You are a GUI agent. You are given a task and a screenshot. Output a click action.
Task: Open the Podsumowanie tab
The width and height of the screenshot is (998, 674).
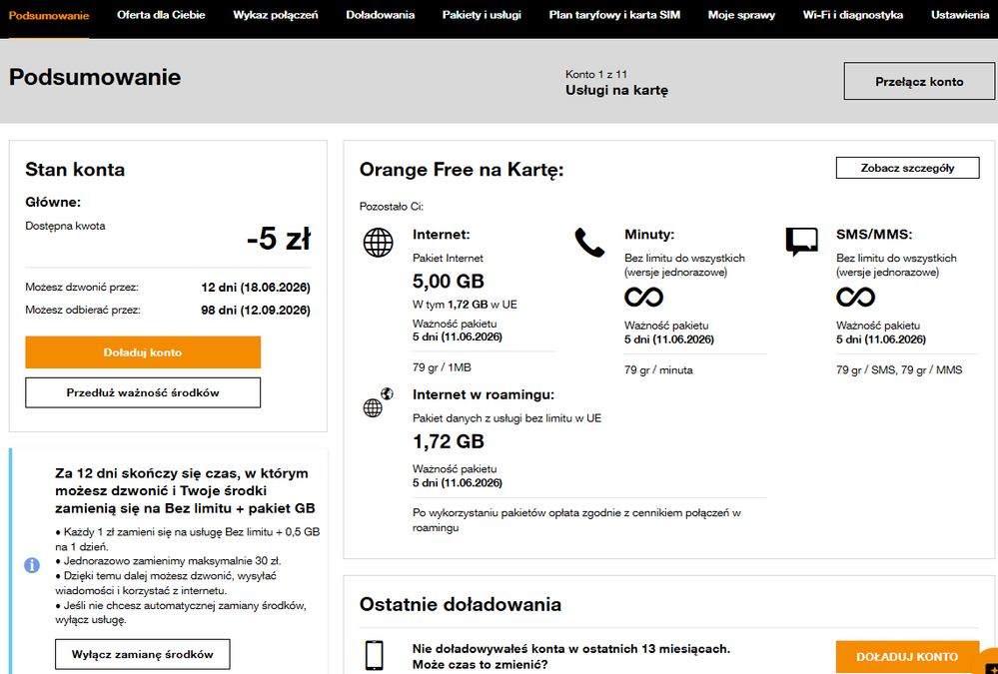pos(49,15)
